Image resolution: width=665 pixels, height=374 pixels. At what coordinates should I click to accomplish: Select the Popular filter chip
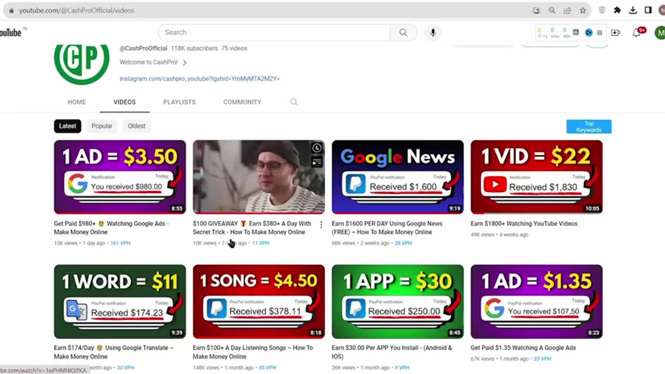pyautogui.click(x=102, y=126)
